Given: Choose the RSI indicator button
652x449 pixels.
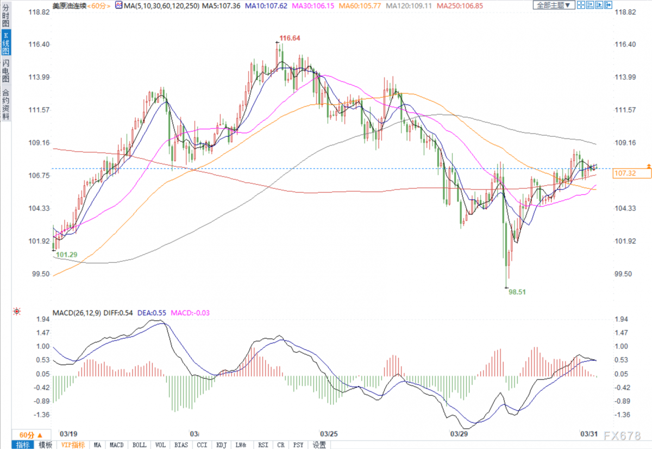Looking at the screenshot, I should click(263, 445).
